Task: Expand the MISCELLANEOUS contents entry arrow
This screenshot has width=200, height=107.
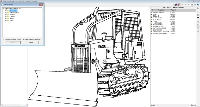Action: [152, 13]
